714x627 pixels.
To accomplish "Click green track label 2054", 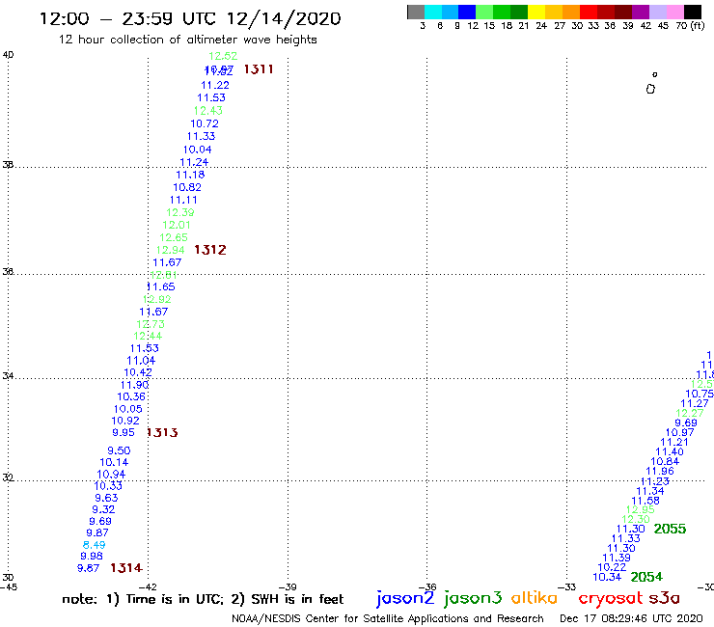I will [646, 577].
